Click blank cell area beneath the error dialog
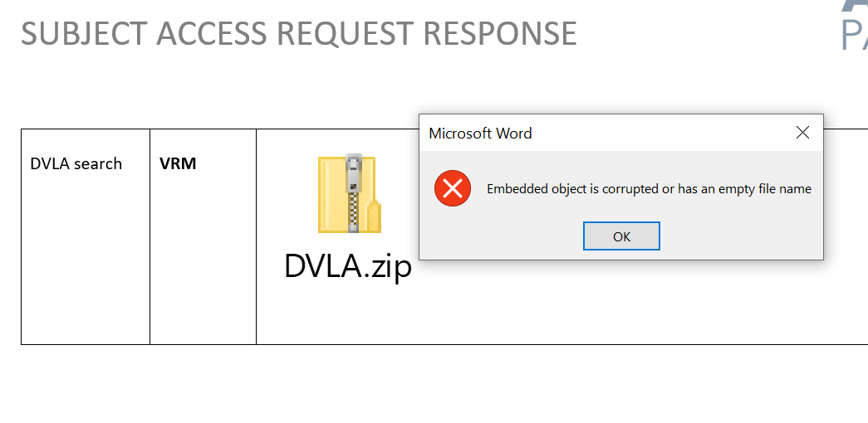The image size is (868, 423). (620, 301)
